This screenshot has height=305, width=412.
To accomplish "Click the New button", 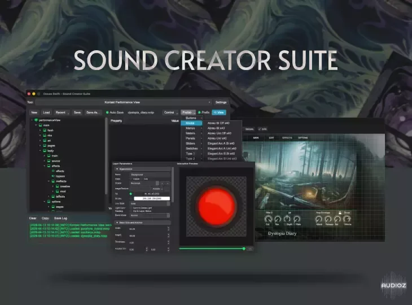I will [34, 112].
